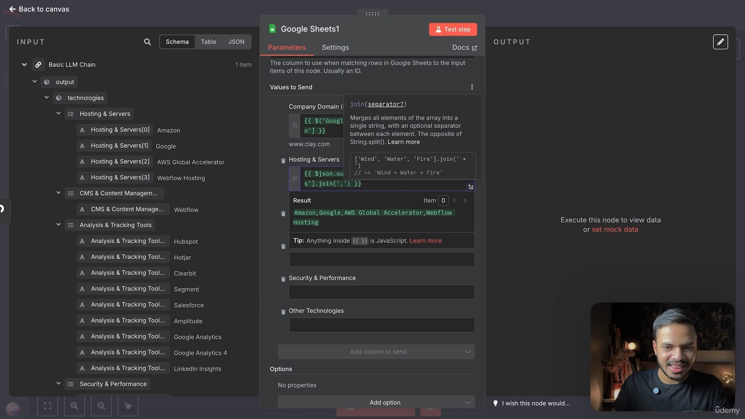Click the tidy up canvas icon

coord(128,406)
